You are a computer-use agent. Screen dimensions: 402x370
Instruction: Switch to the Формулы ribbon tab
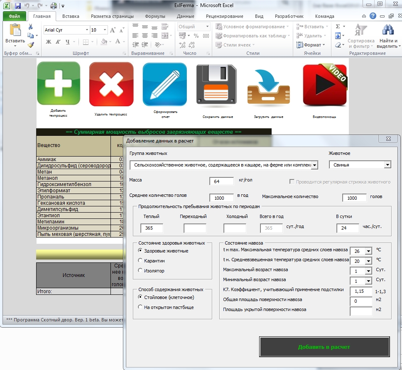pyautogui.click(x=155, y=16)
